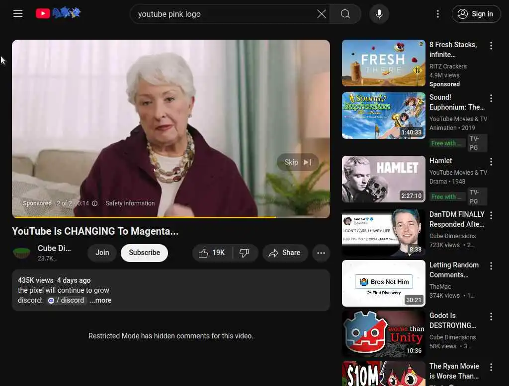Like the video (19K)
509x386 pixels.
[x=212, y=253]
